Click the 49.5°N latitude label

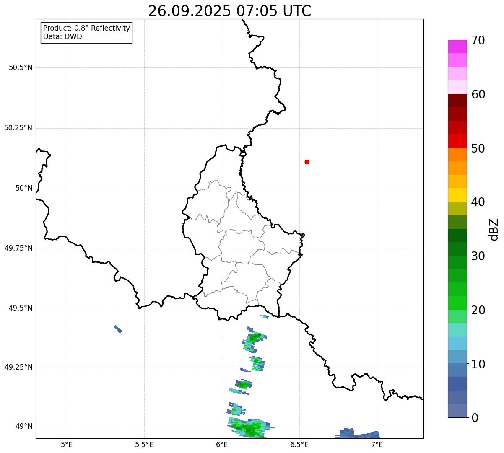[x=21, y=308]
